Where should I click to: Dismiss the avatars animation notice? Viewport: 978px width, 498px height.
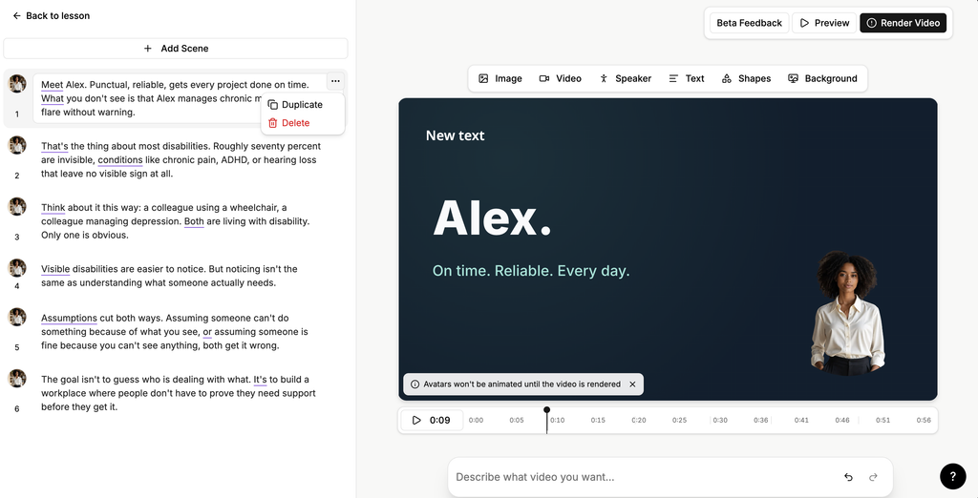tap(632, 384)
